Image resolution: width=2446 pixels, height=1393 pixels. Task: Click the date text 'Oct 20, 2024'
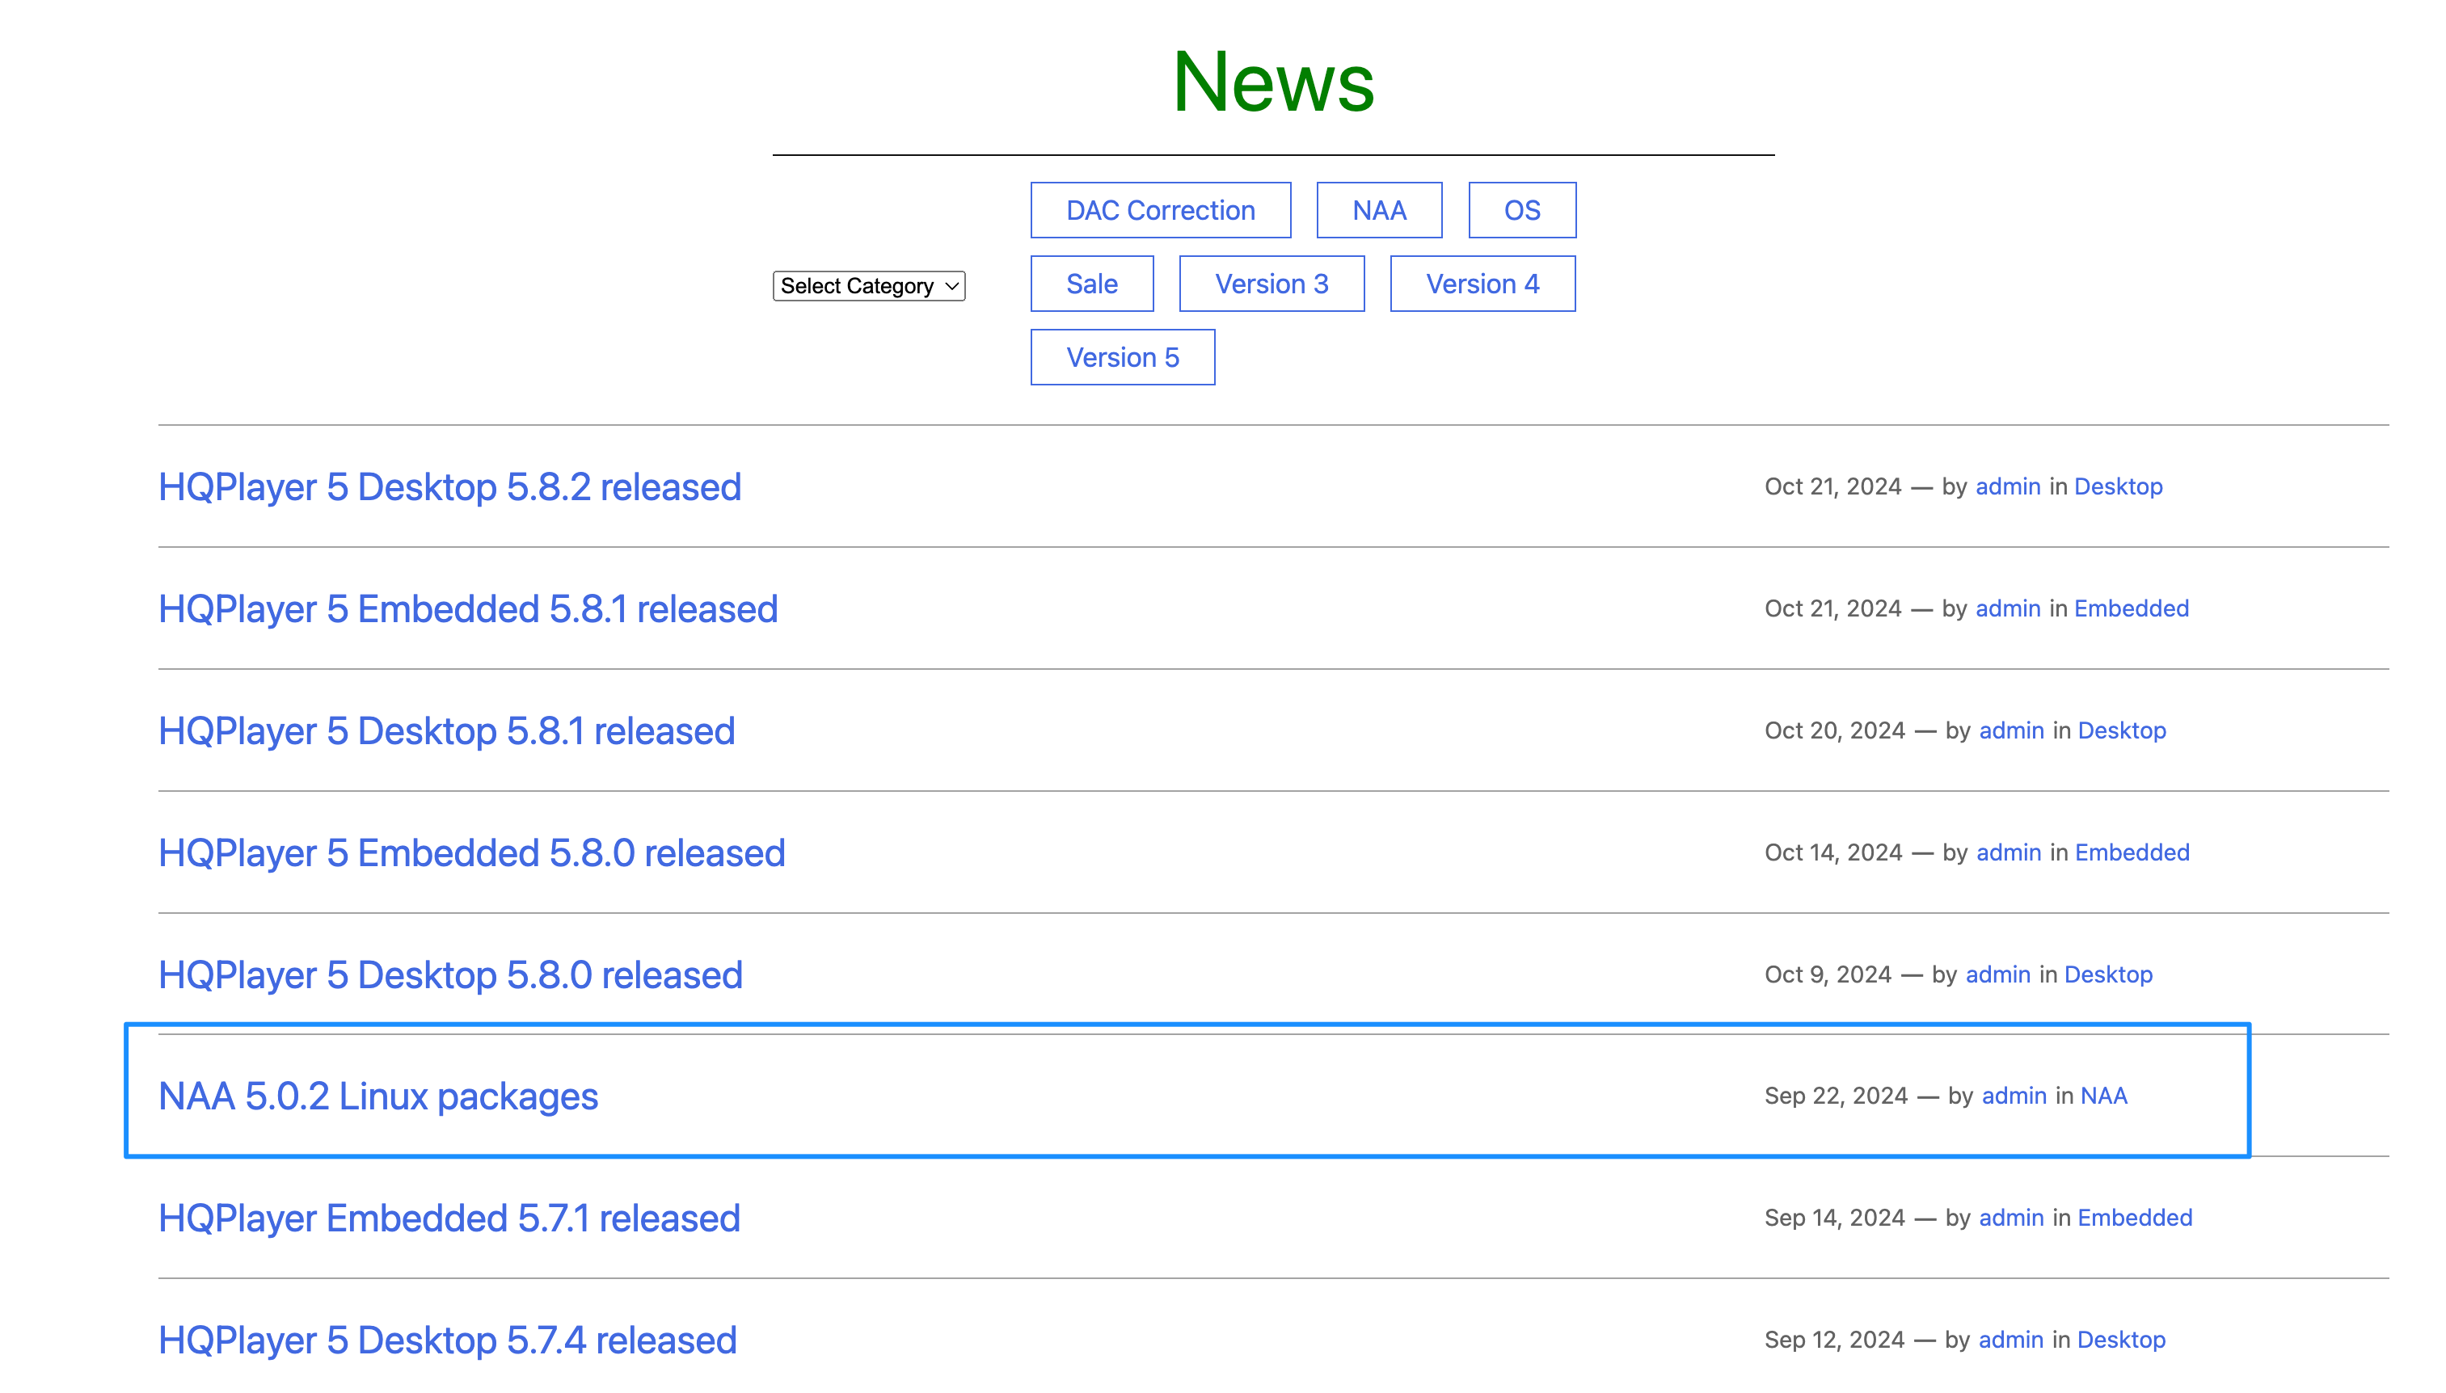click(x=1835, y=730)
